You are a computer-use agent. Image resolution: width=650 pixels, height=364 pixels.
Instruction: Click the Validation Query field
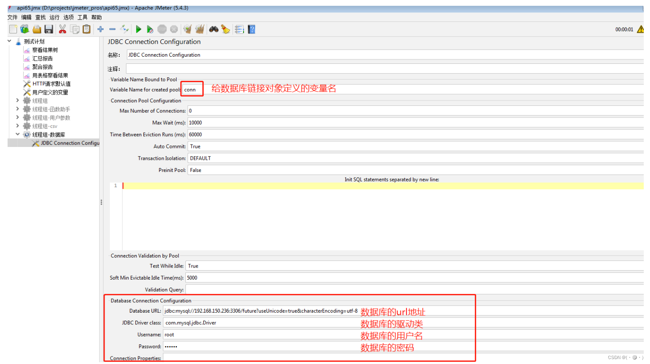415,289
